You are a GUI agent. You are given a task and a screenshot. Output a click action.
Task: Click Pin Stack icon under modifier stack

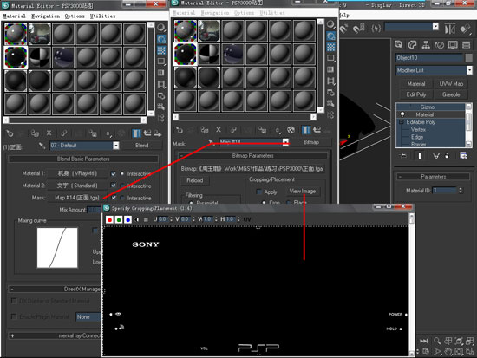pos(403,156)
